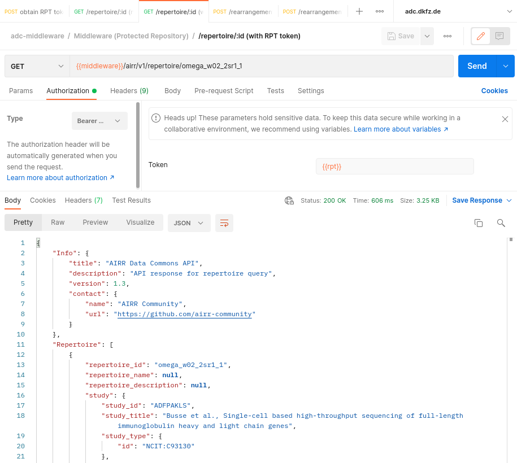Click the edit pencil icon
The width and height of the screenshot is (517, 463).
pos(481,36)
